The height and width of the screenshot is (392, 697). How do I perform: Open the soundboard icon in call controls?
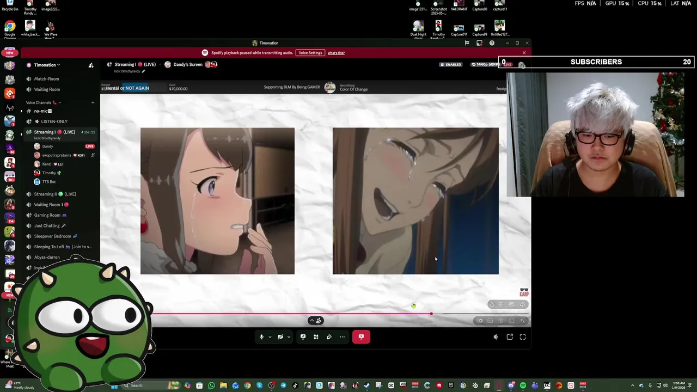(329, 337)
